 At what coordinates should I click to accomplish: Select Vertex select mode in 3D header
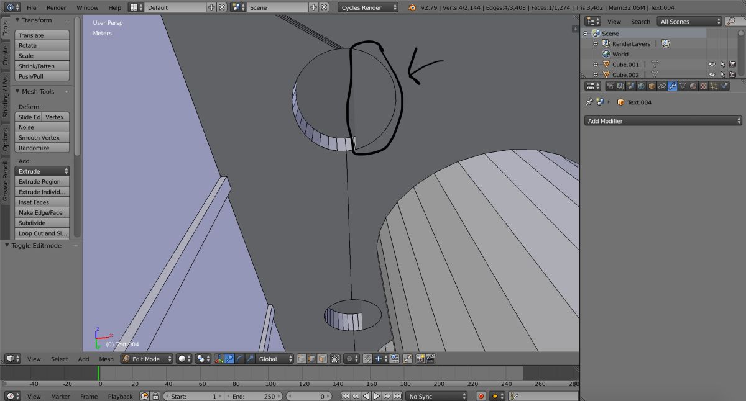pyautogui.click(x=302, y=359)
